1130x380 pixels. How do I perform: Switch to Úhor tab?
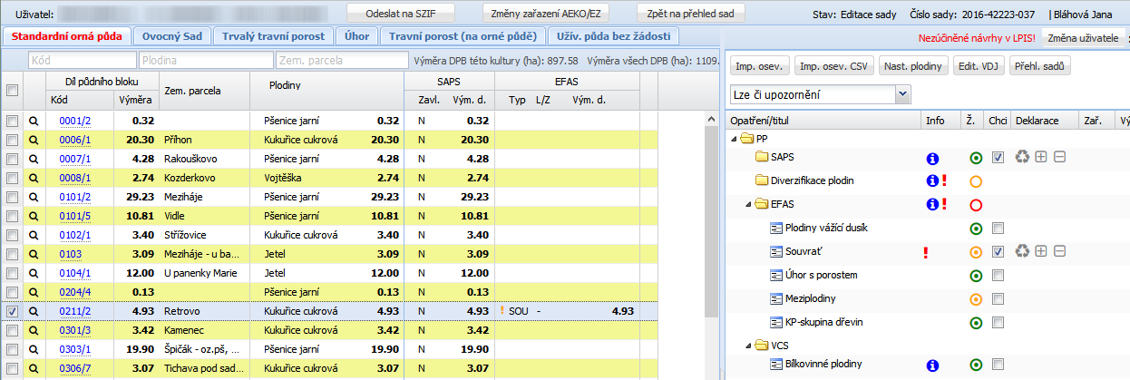tap(356, 36)
